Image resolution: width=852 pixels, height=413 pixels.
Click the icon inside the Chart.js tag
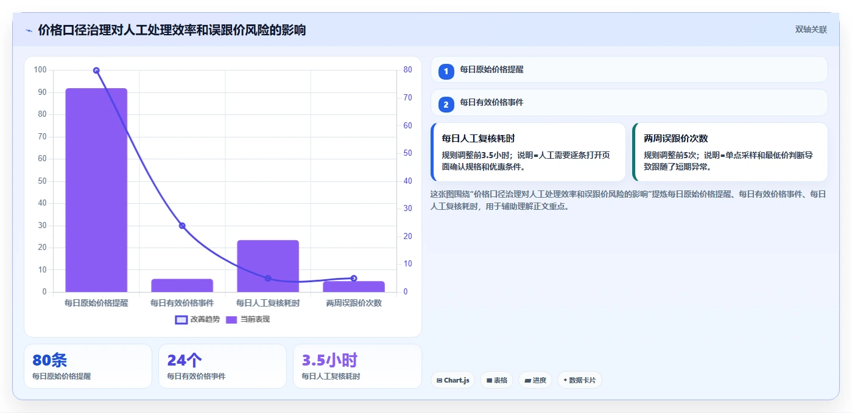440,381
